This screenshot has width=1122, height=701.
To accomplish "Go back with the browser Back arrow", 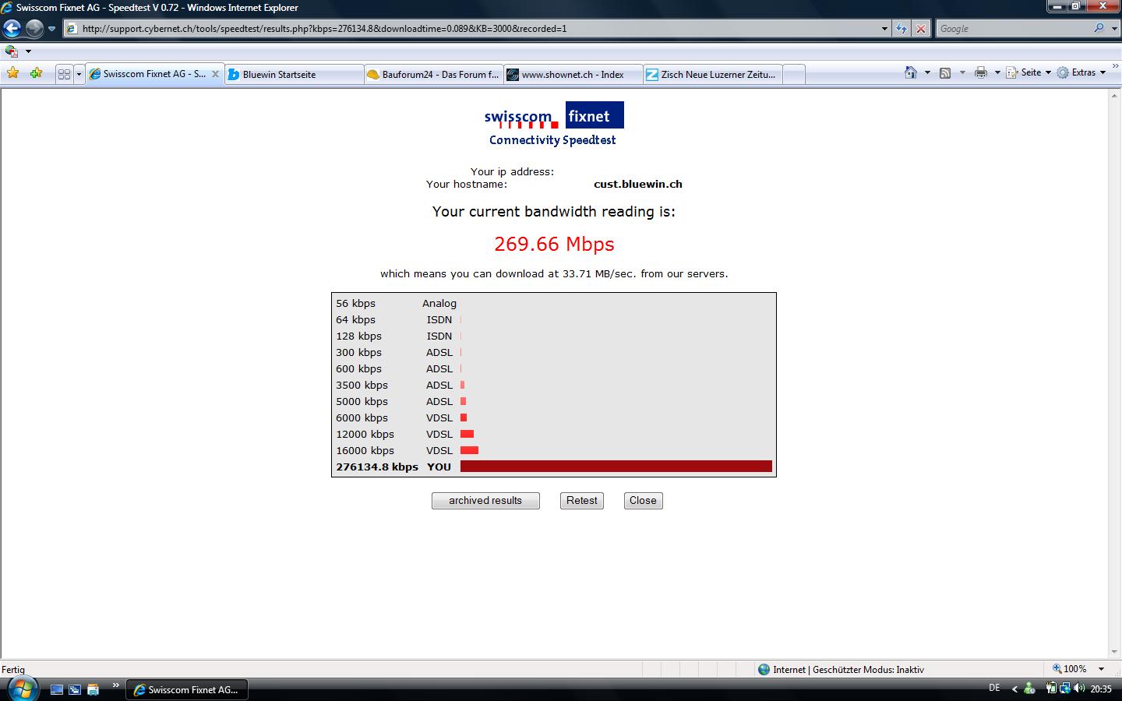I will tap(12, 29).
